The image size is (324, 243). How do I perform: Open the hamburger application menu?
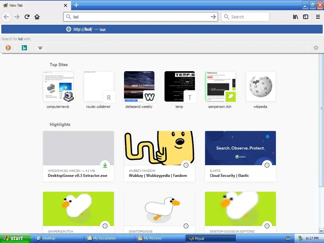tap(318, 17)
